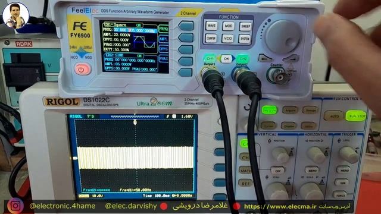The height and width of the screenshot is (214, 381).
Task: Open the SYSTEM settings menu
Action: 245,39
